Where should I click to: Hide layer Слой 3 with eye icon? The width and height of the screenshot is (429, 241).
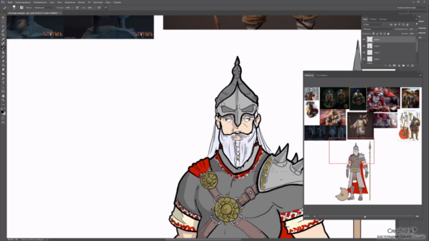point(364,59)
